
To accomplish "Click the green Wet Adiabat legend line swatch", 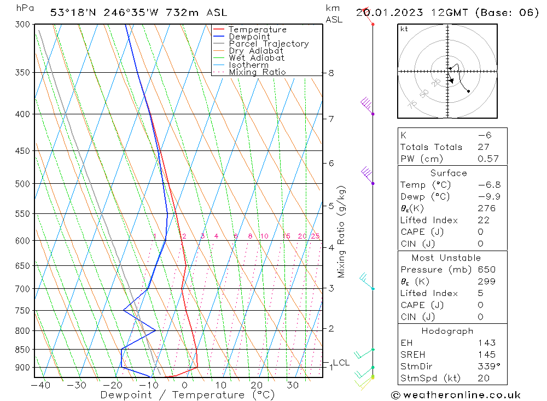I will [x=218, y=58].
